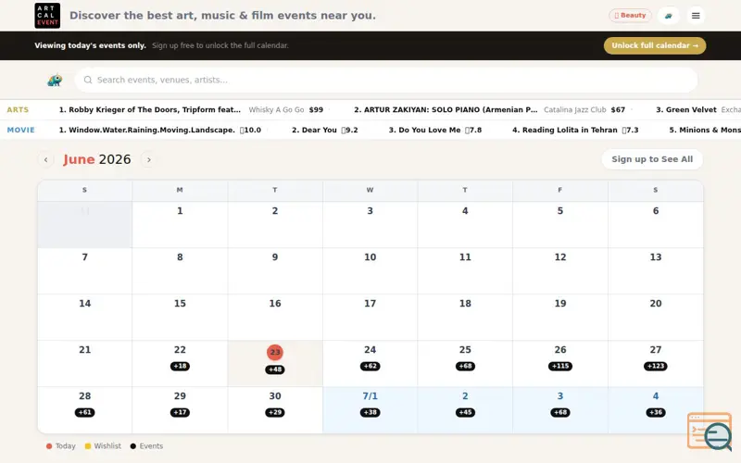This screenshot has width=741, height=463.
Task: Open Reading Lolita in Tehran movie
Action: tap(565, 130)
